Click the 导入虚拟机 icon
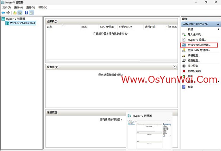 [184, 34]
